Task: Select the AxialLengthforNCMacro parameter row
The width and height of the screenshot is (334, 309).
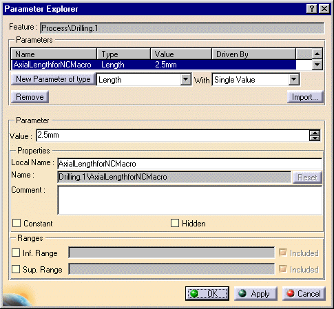Action: (x=154, y=65)
